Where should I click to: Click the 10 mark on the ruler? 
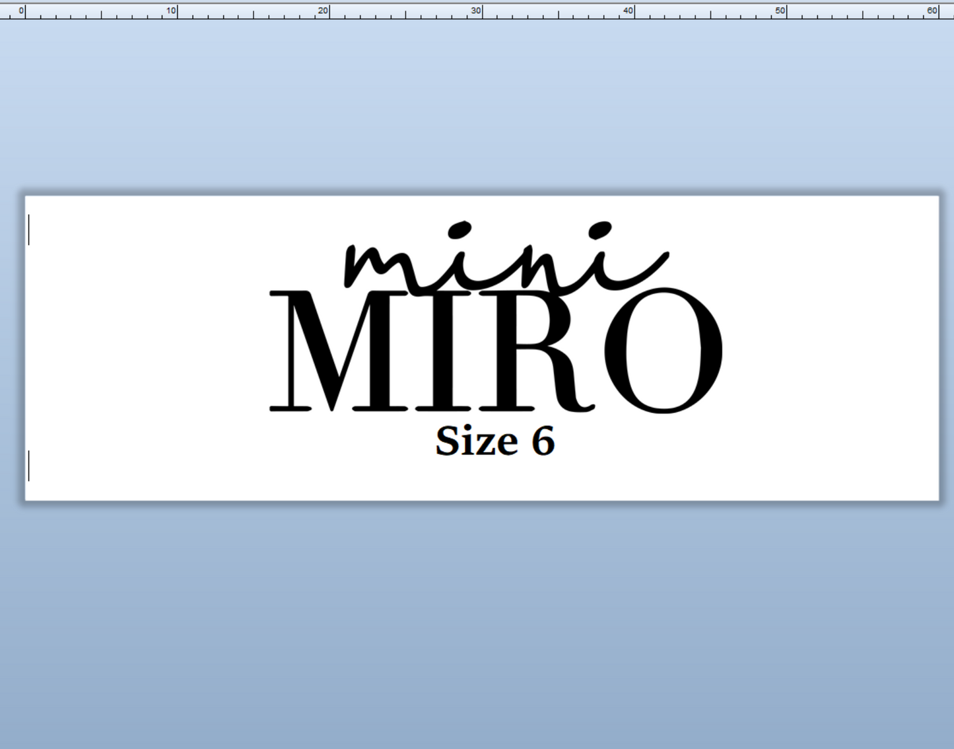(173, 9)
